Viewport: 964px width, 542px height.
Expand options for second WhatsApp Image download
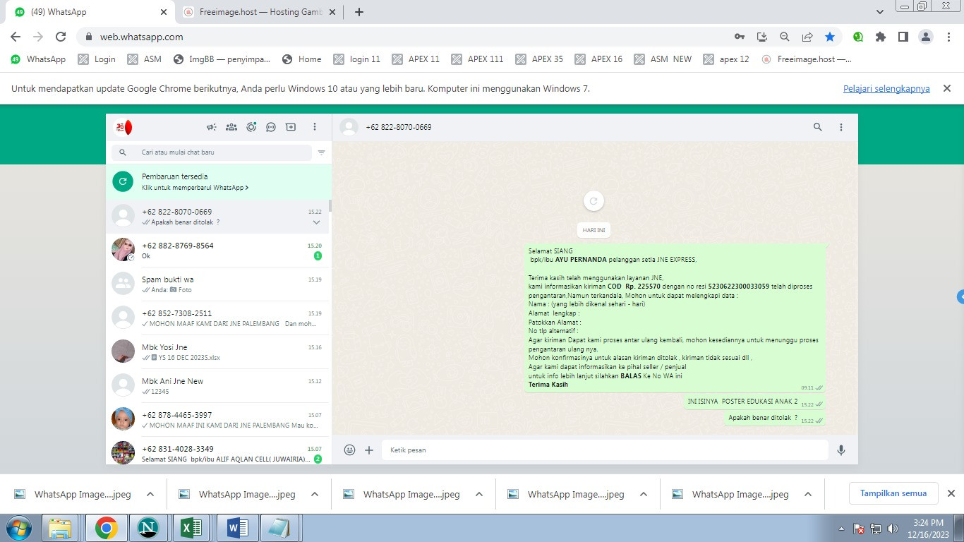pyautogui.click(x=315, y=495)
